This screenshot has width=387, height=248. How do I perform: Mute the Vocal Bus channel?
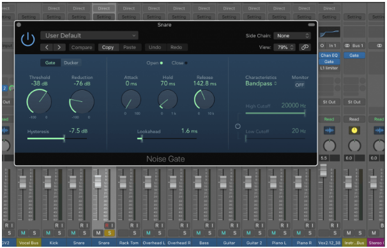pyautogui.click(x=23, y=233)
